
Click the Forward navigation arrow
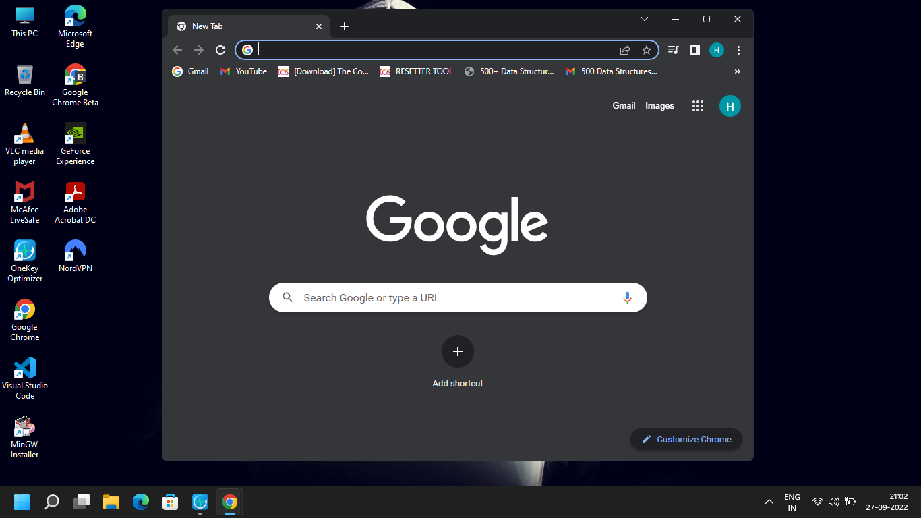(199, 50)
